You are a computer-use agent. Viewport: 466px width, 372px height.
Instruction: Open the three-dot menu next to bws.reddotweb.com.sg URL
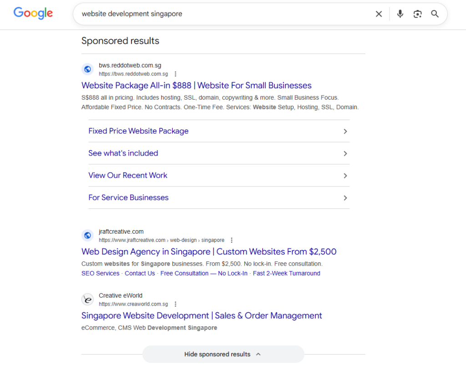click(x=175, y=74)
